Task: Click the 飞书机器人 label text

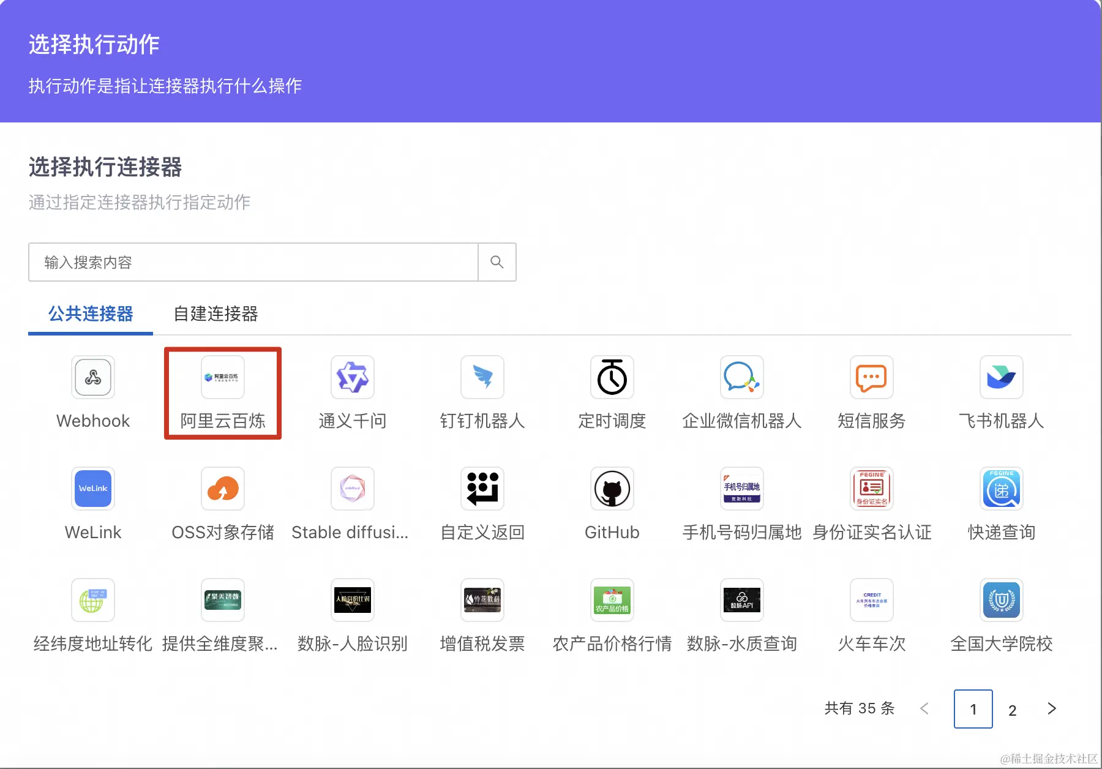Action: pyautogui.click(x=1002, y=421)
